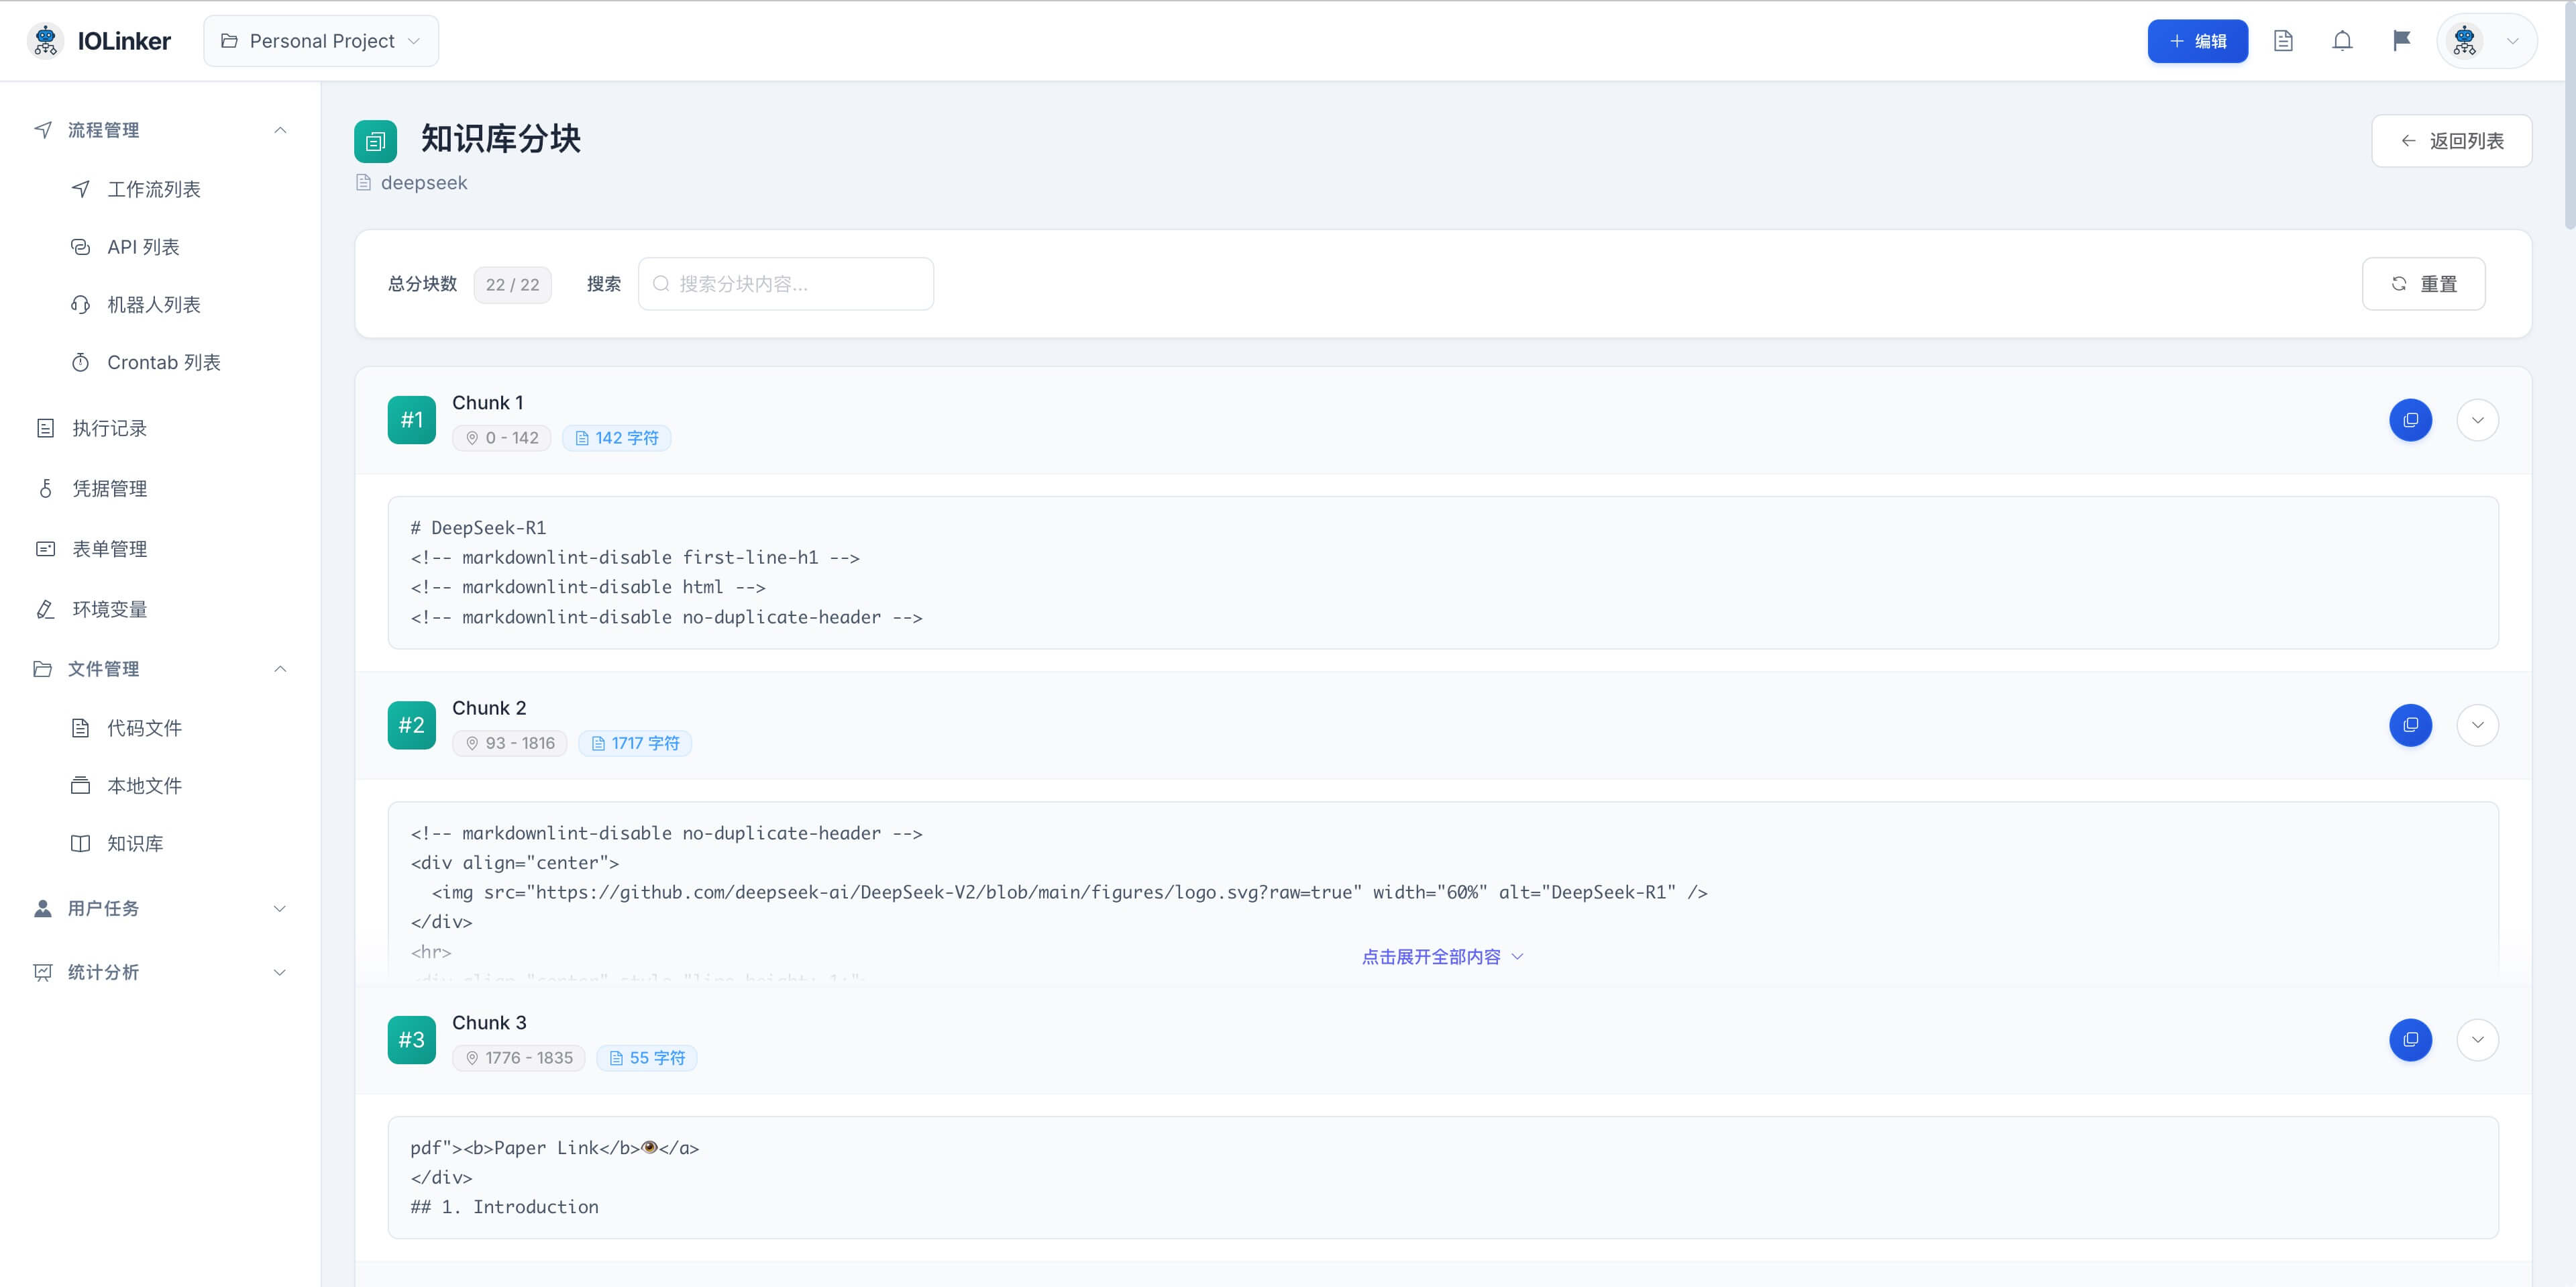2576x1287 pixels.
Task: Copy Chunk 2 using blue copy icon
Action: click(x=2410, y=725)
